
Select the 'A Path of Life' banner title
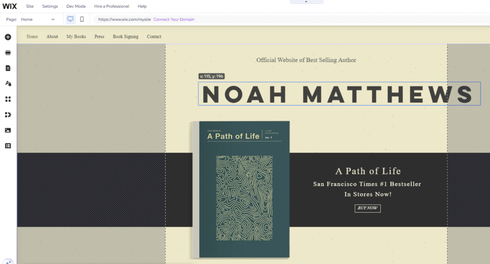coord(368,171)
